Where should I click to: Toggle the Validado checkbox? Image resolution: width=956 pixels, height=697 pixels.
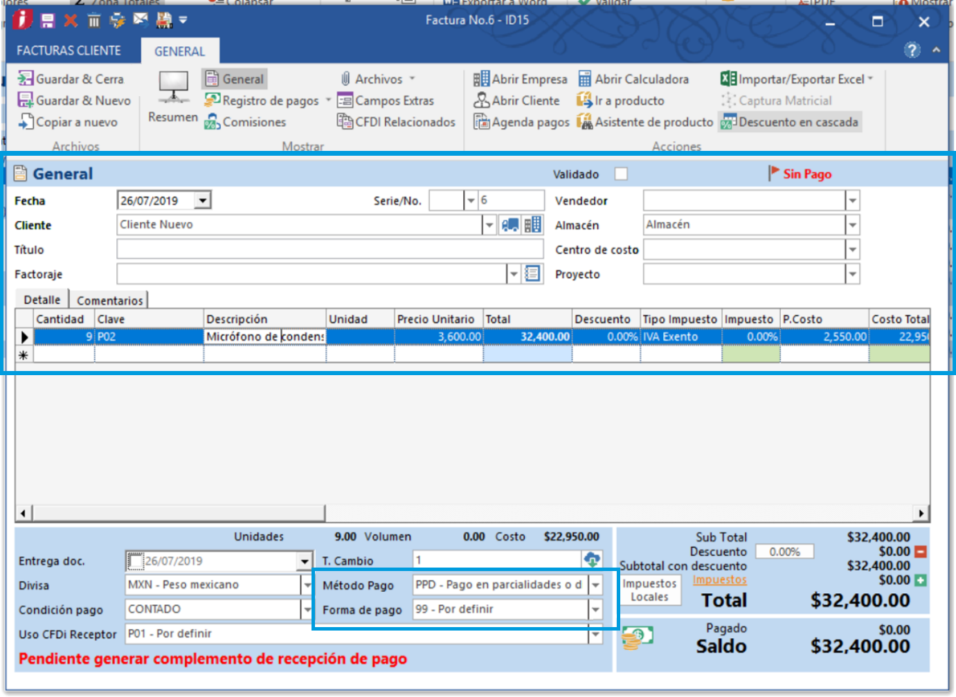pyautogui.click(x=621, y=174)
